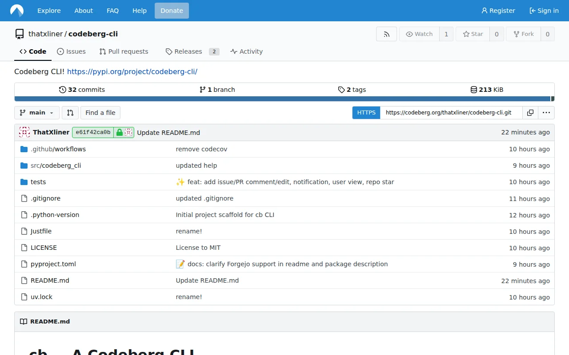
Task: Open the RSS feed icon button
Action: (x=386, y=34)
